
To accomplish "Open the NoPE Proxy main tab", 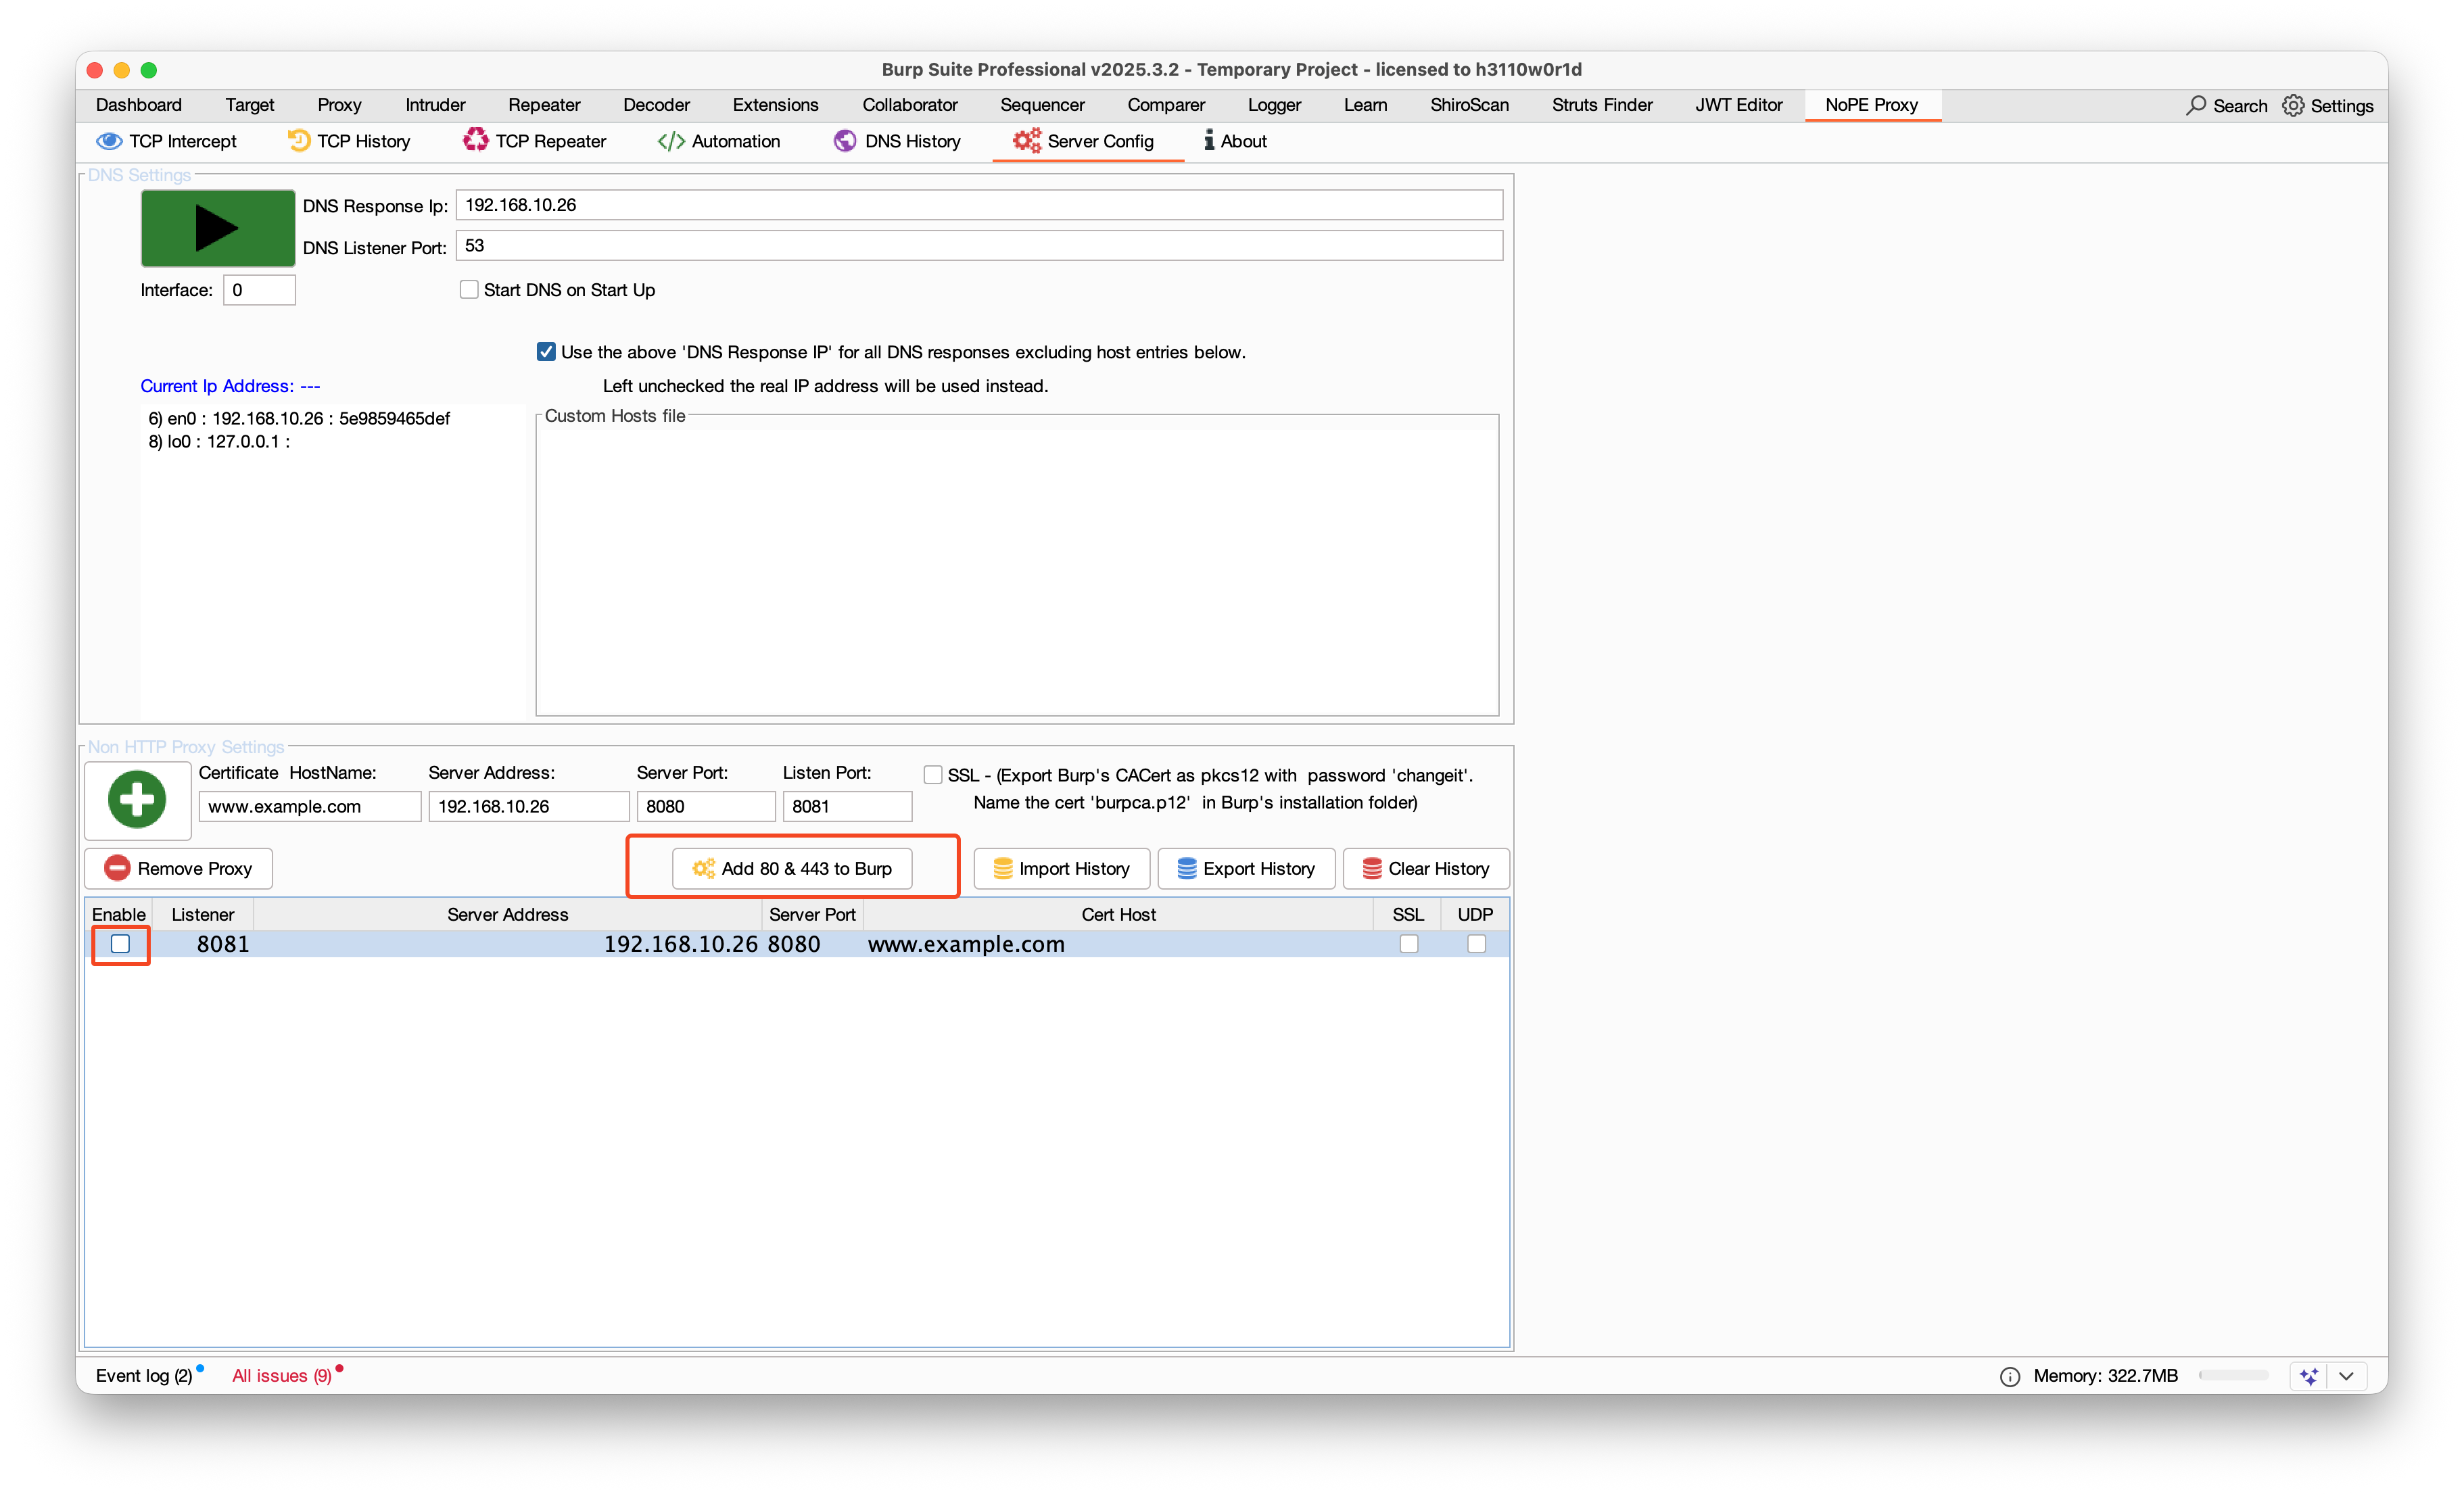I will [x=1871, y=105].
